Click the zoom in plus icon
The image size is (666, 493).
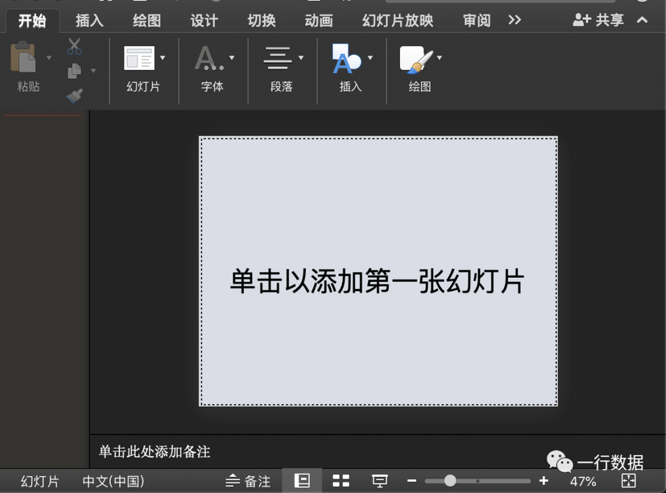point(544,480)
